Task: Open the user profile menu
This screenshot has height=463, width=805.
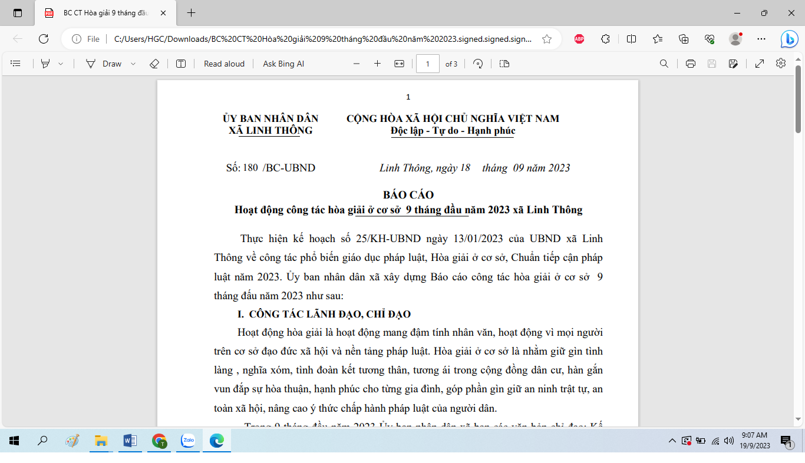Action: (735, 39)
